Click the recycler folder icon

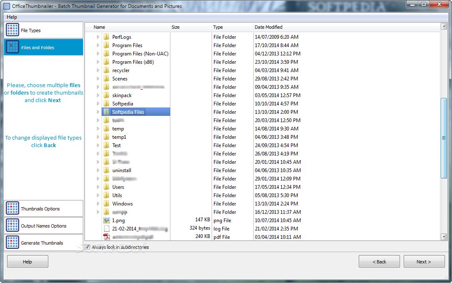point(107,70)
